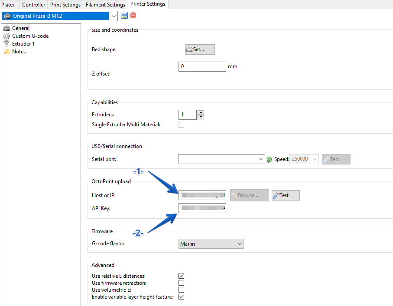This screenshot has height=306, width=393.
Task: Expand the printer preset dropdown
Action: 114,16
